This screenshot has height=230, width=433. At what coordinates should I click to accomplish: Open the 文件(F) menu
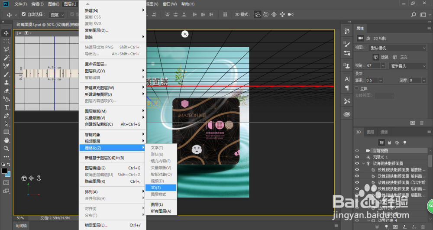[x=20, y=4]
